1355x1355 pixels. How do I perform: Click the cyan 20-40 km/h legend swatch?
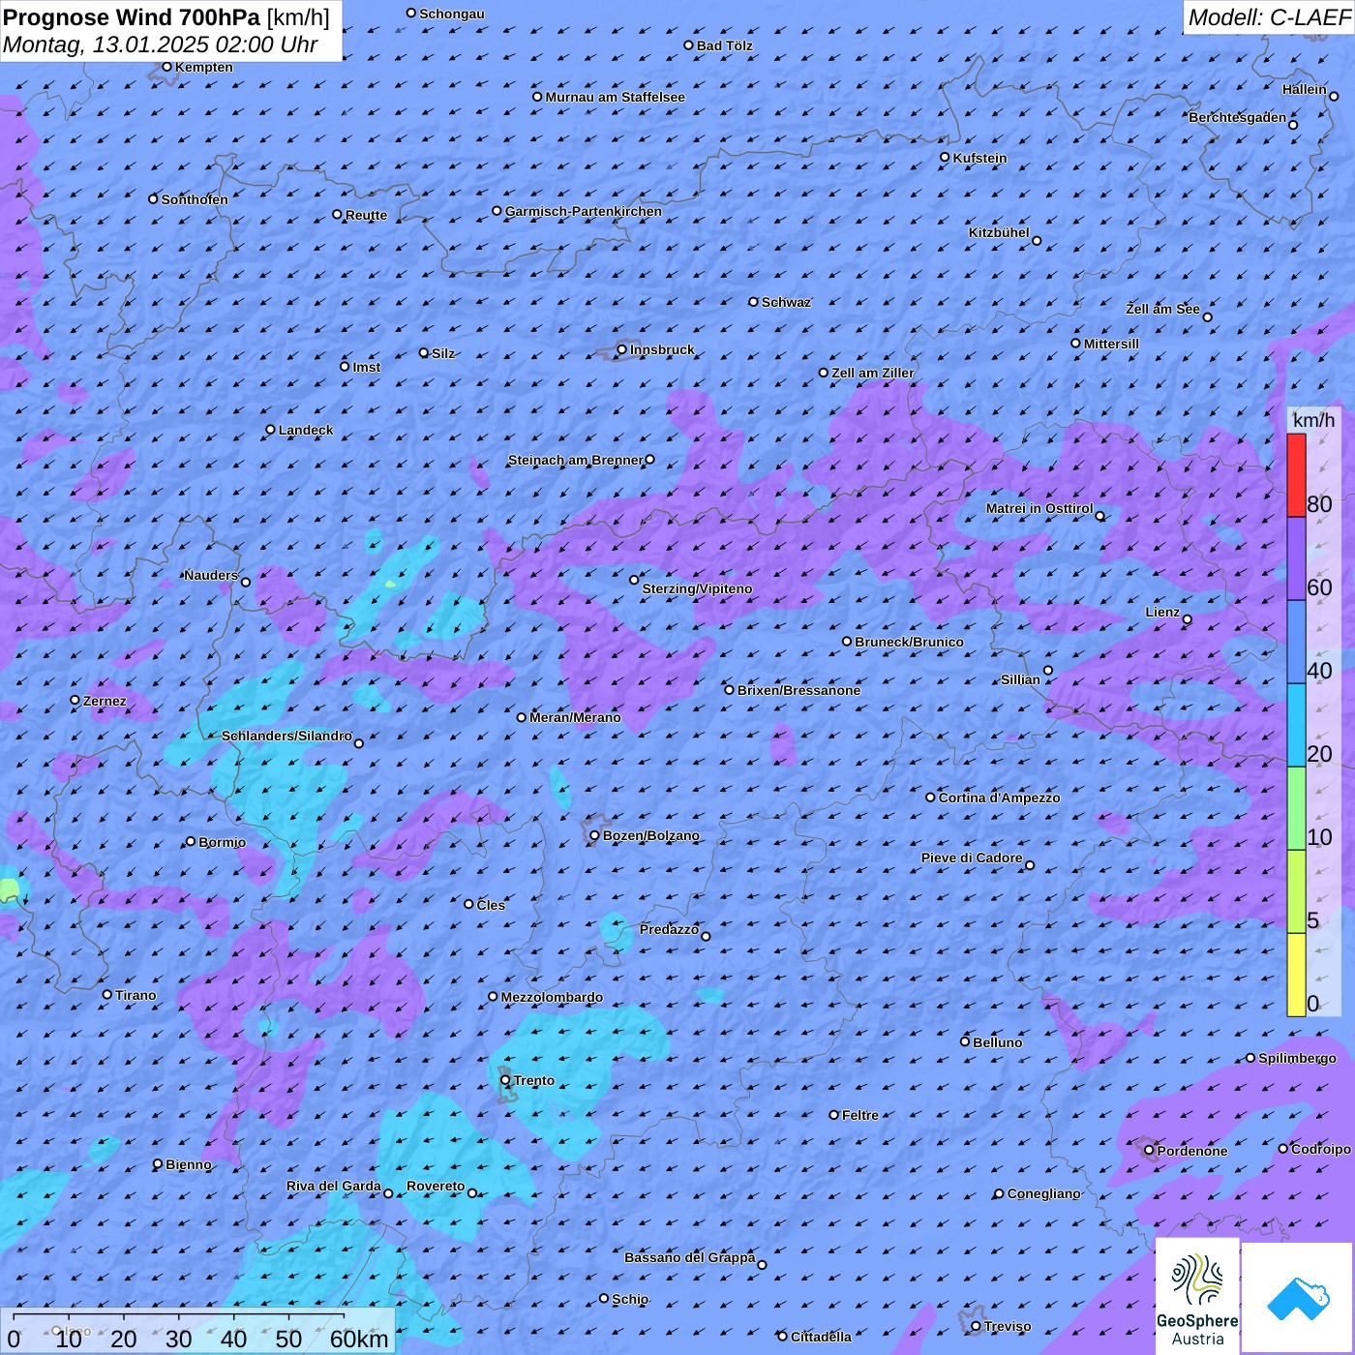pos(1296,726)
